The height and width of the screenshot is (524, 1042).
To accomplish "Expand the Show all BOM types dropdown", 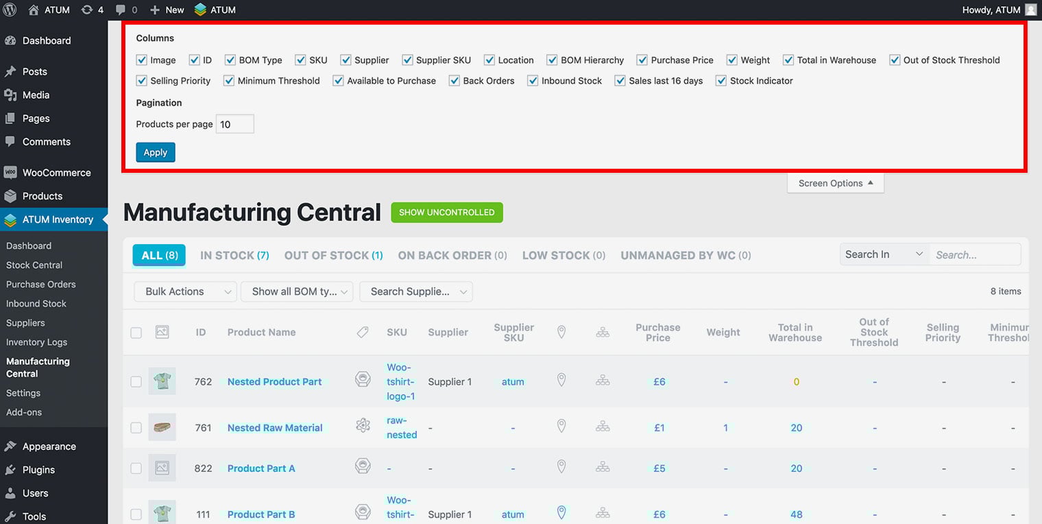I will [x=296, y=291].
